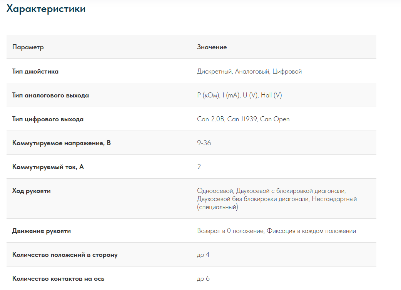Viewport: 401px width, 290px height.
Task: Click the Ход рукояти row label
Action: click(32, 191)
